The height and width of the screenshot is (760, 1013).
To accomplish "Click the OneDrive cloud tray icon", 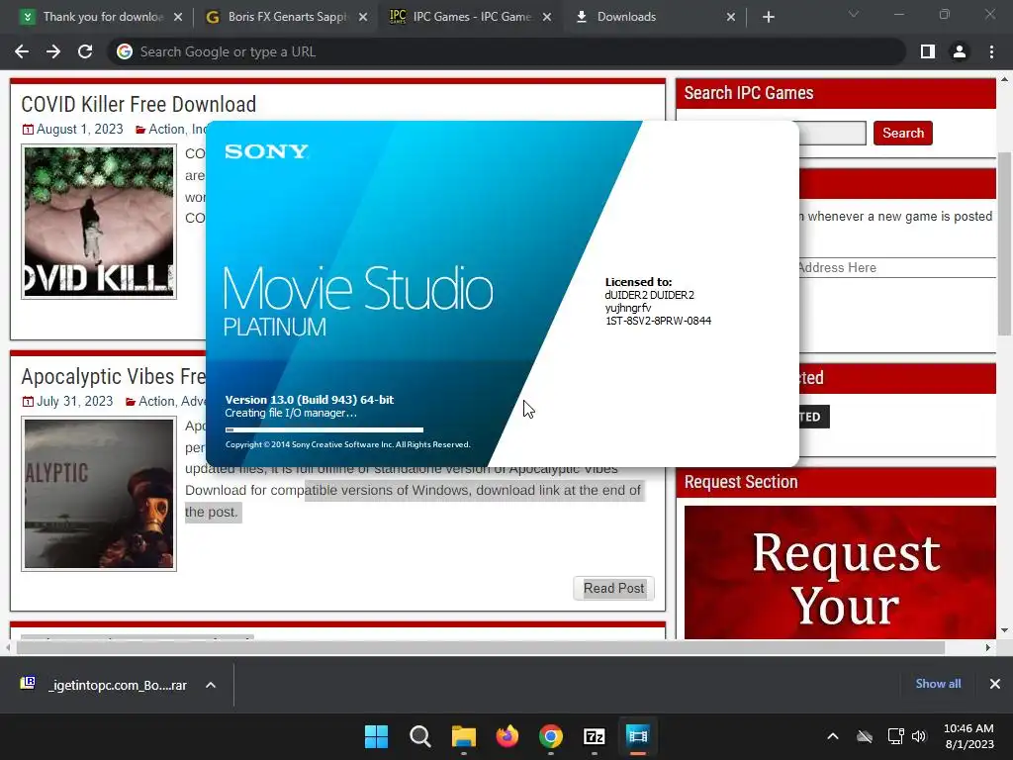I will pos(865,736).
